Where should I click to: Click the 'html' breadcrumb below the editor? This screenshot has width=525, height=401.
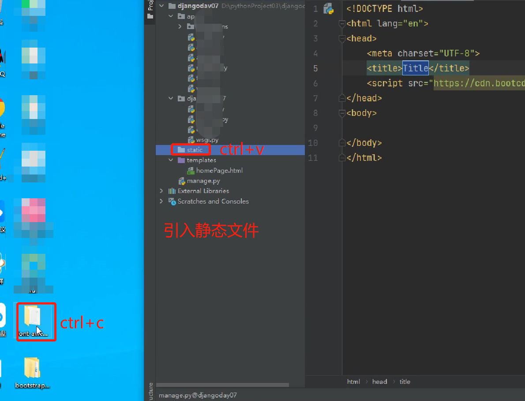(x=353, y=382)
